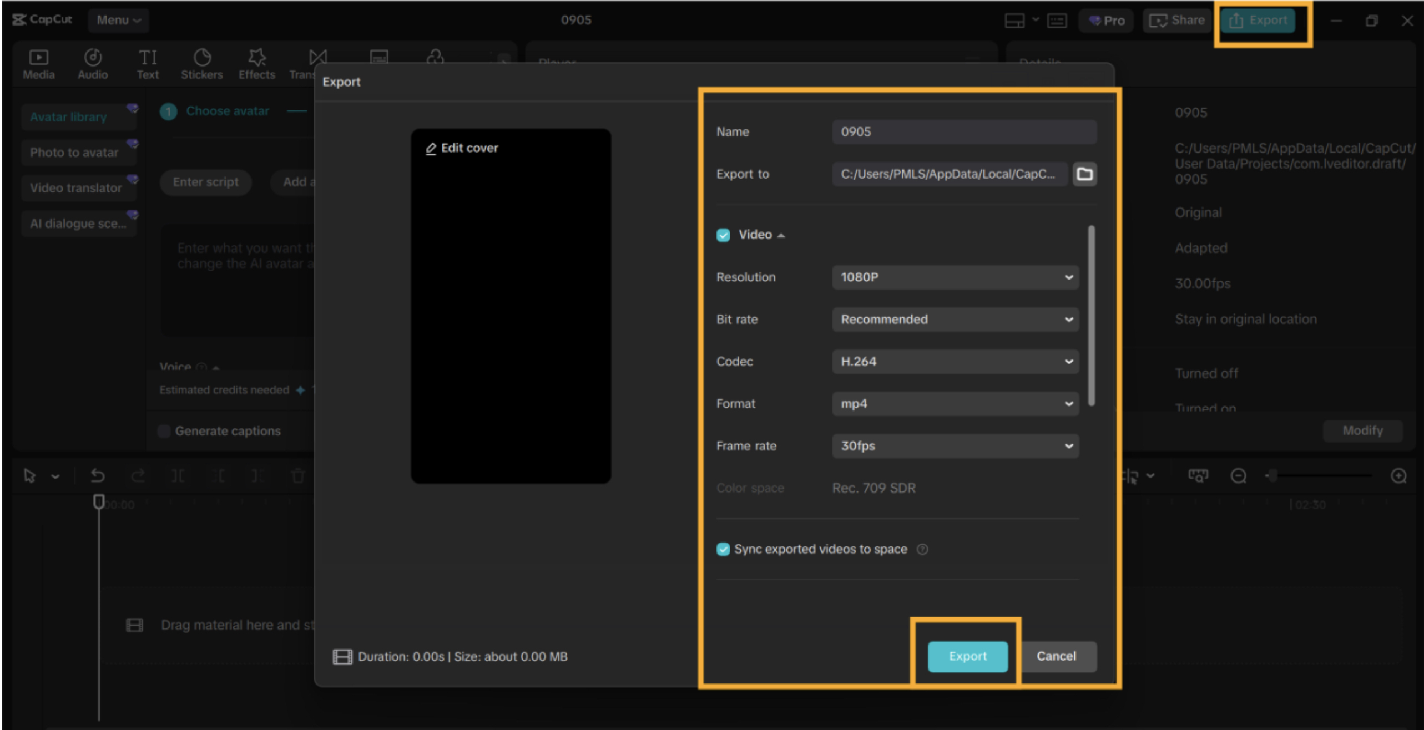Viewport: 1424px width, 730px height.
Task: Click the Cancel button
Action: (x=1056, y=656)
